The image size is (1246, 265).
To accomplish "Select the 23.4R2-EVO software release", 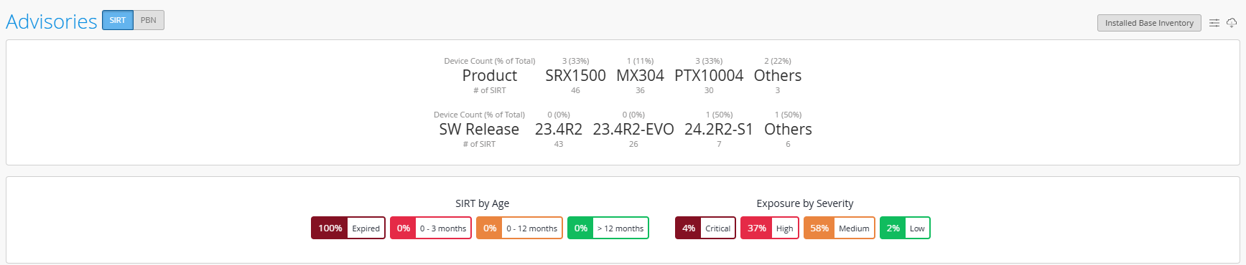I will tap(633, 129).
